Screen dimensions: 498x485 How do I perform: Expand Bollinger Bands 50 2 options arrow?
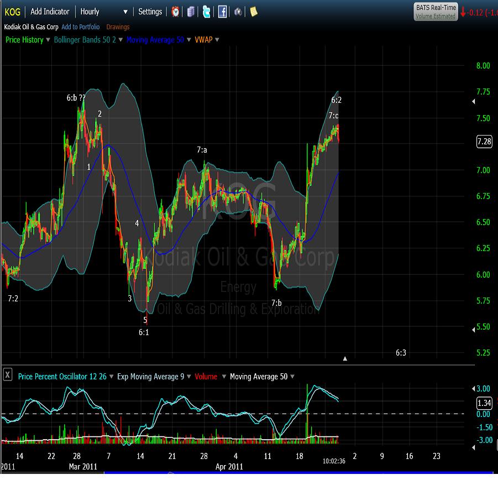tap(121, 40)
